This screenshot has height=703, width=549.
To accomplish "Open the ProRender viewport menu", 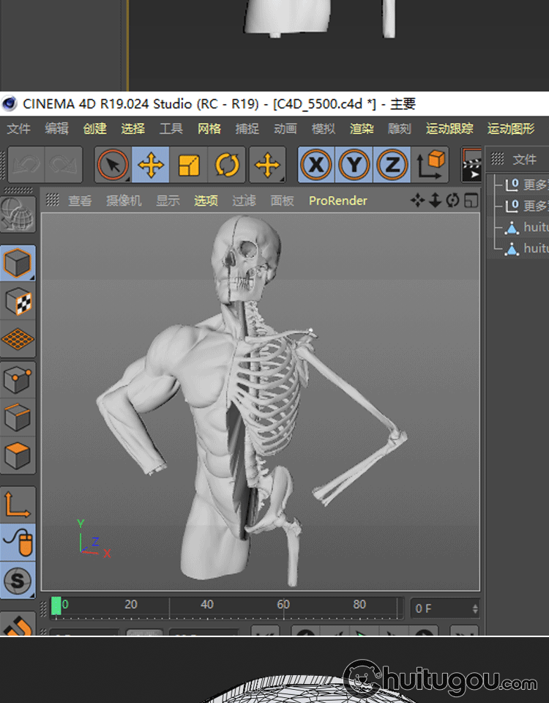I will pos(337,201).
